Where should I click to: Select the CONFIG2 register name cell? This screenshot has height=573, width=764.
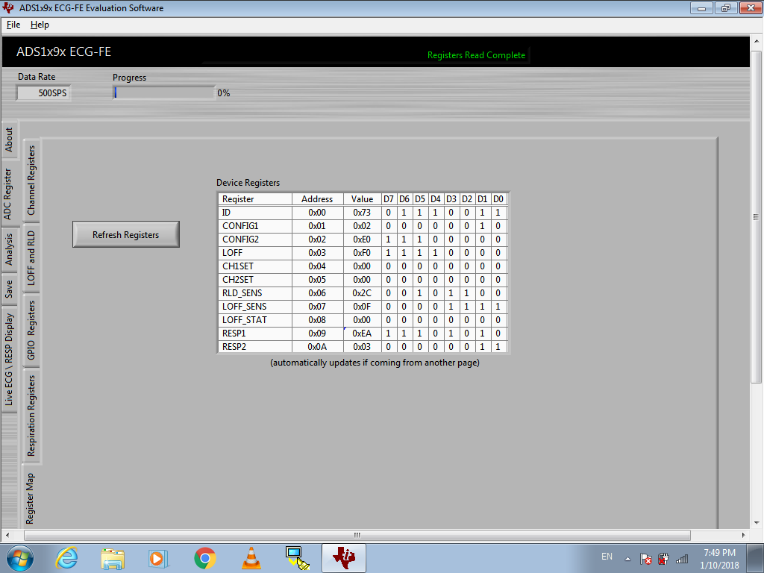point(255,239)
